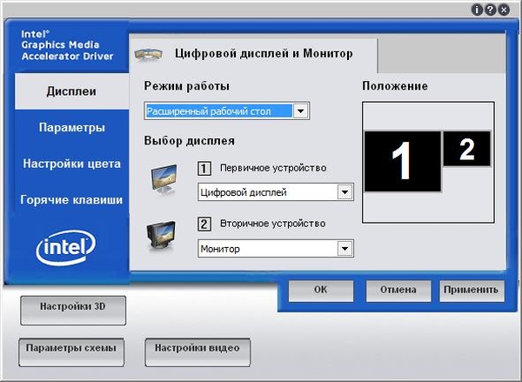The image size is (522, 382).
Task: Select display 2 in the position preview
Action: (x=466, y=149)
